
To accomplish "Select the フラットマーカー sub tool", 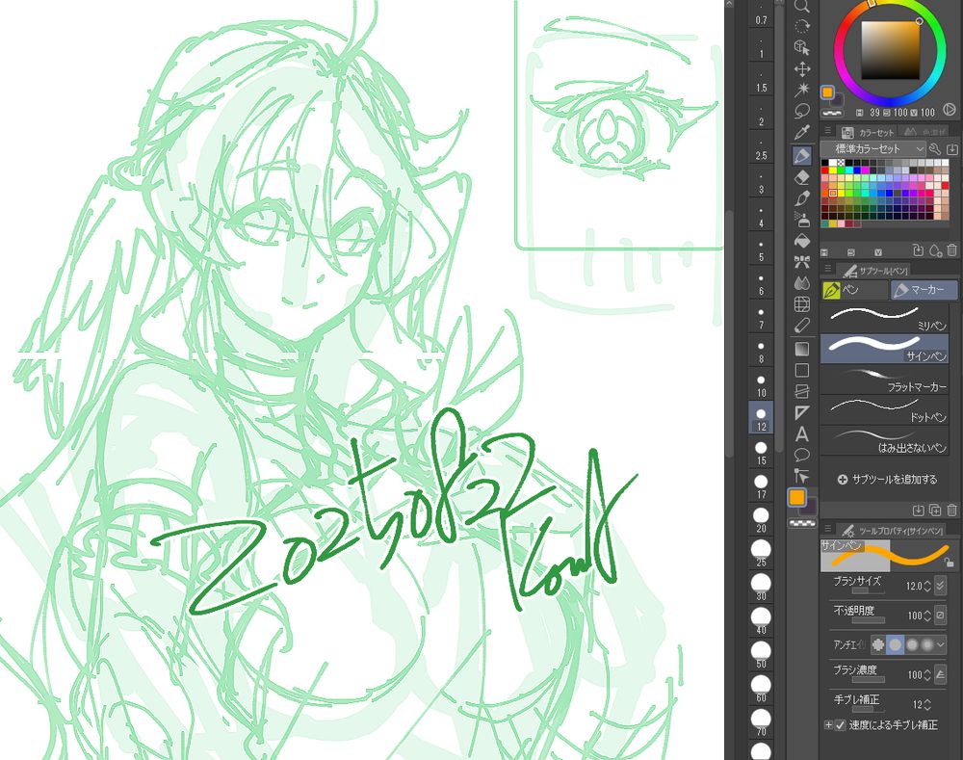I will coord(884,380).
